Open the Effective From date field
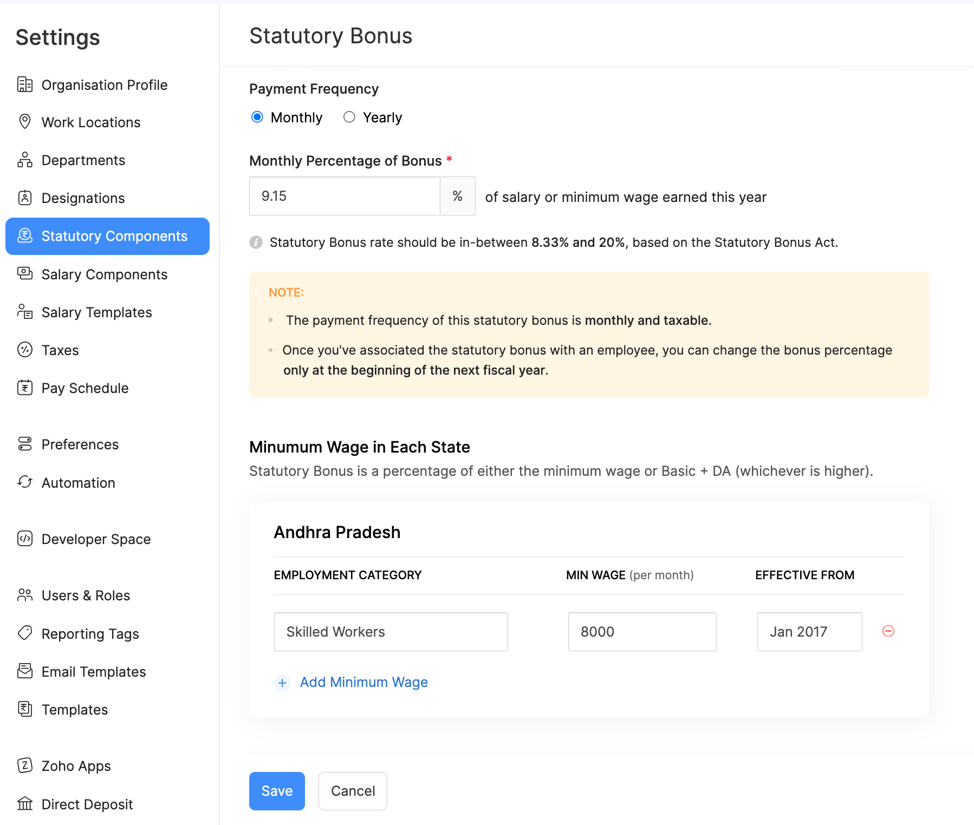The height and width of the screenshot is (825, 974). pyautogui.click(x=809, y=631)
